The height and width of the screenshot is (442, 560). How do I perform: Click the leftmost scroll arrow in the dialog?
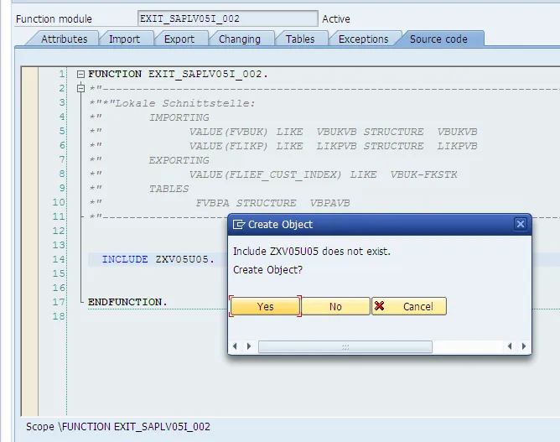pos(235,346)
